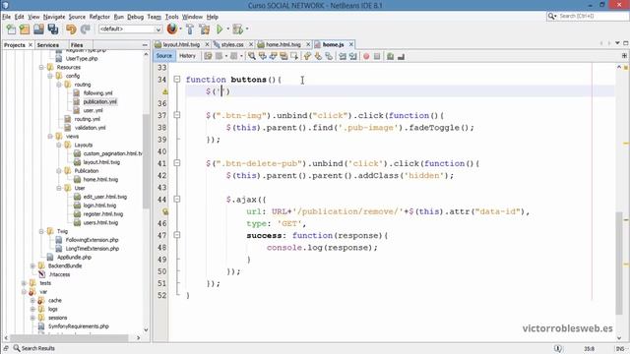The image size is (630, 354).
Task: Switch to the Services panel tab
Action: [48, 45]
